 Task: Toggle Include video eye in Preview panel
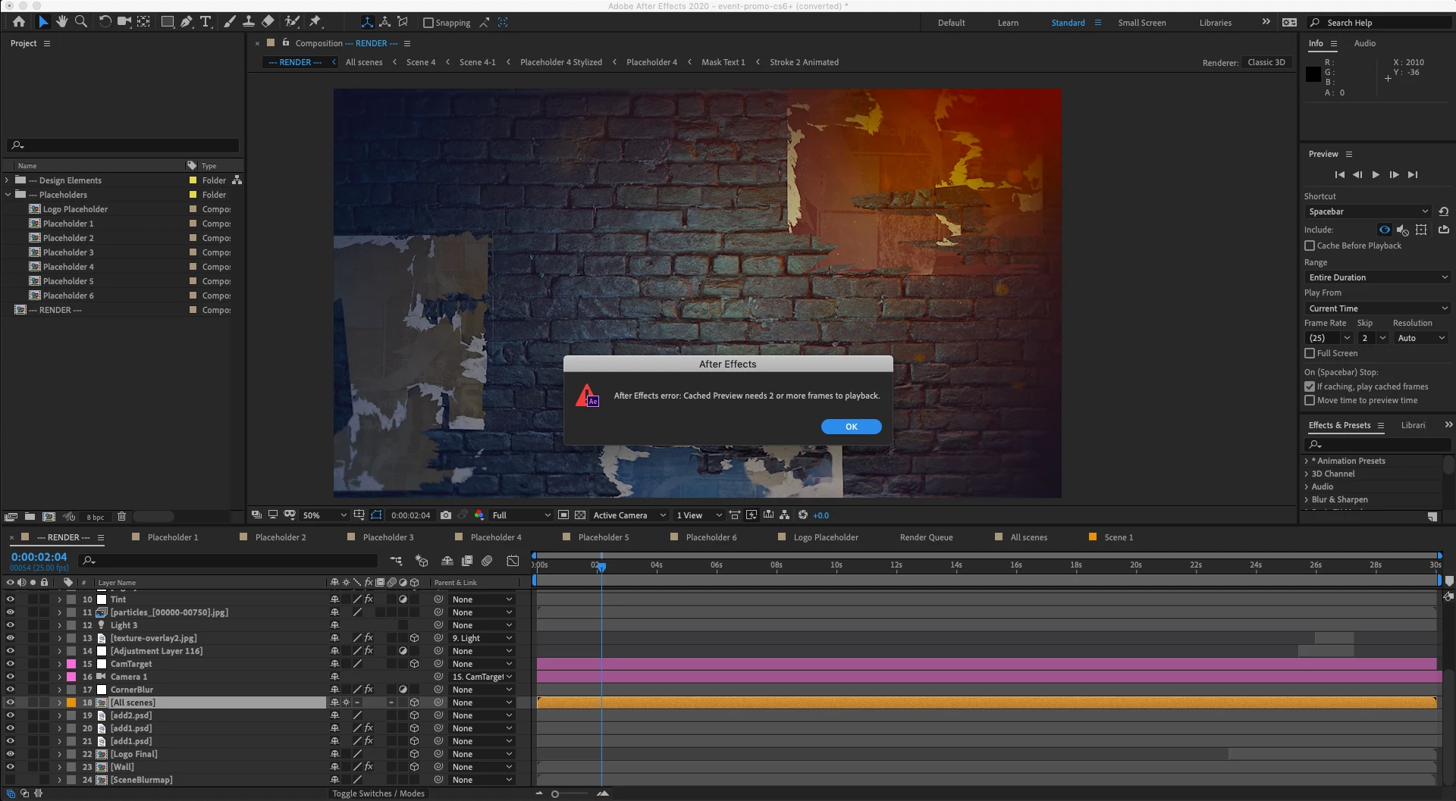click(x=1385, y=230)
